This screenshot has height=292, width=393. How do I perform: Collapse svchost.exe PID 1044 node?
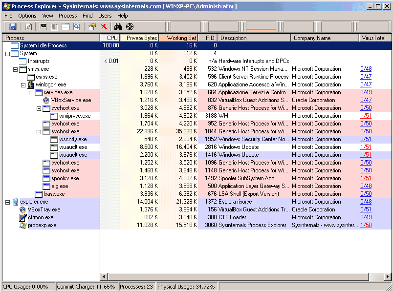point(39,132)
